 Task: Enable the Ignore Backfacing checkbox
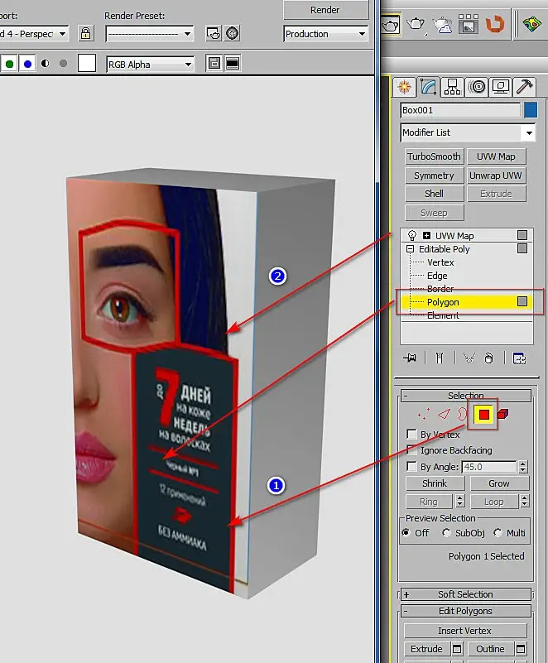coord(411,450)
